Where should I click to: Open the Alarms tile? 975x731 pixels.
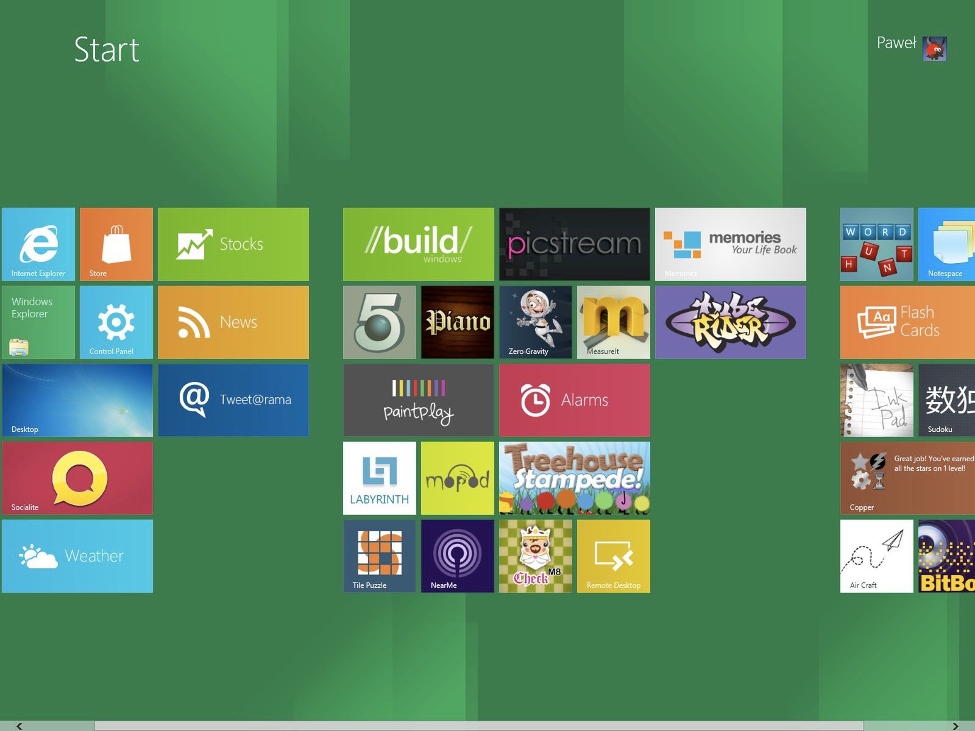[575, 400]
